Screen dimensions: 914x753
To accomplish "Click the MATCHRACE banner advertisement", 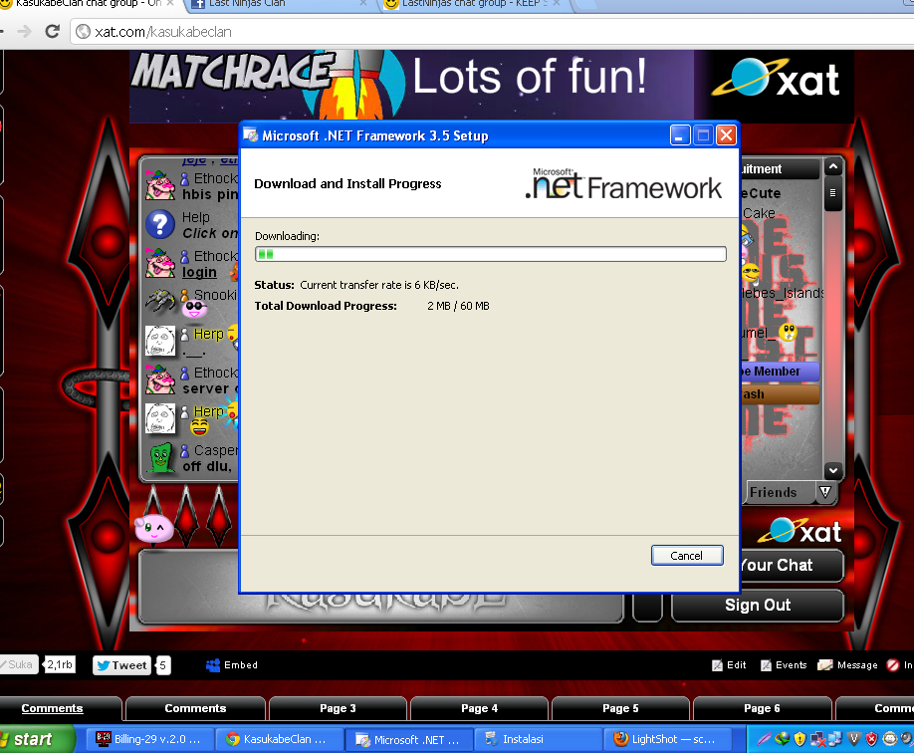I will pyautogui.click(x=411, y=85).
